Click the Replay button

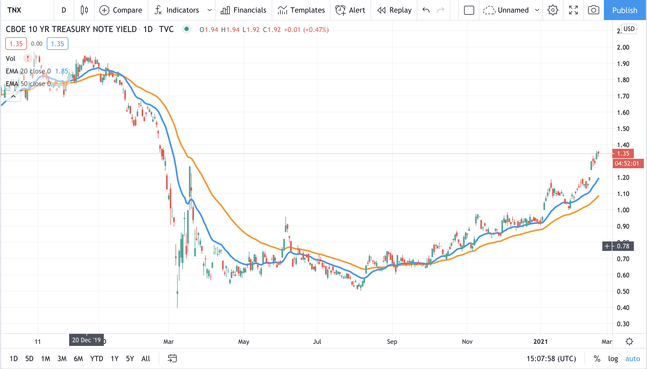pyautogui.click(x=394, y=10)
